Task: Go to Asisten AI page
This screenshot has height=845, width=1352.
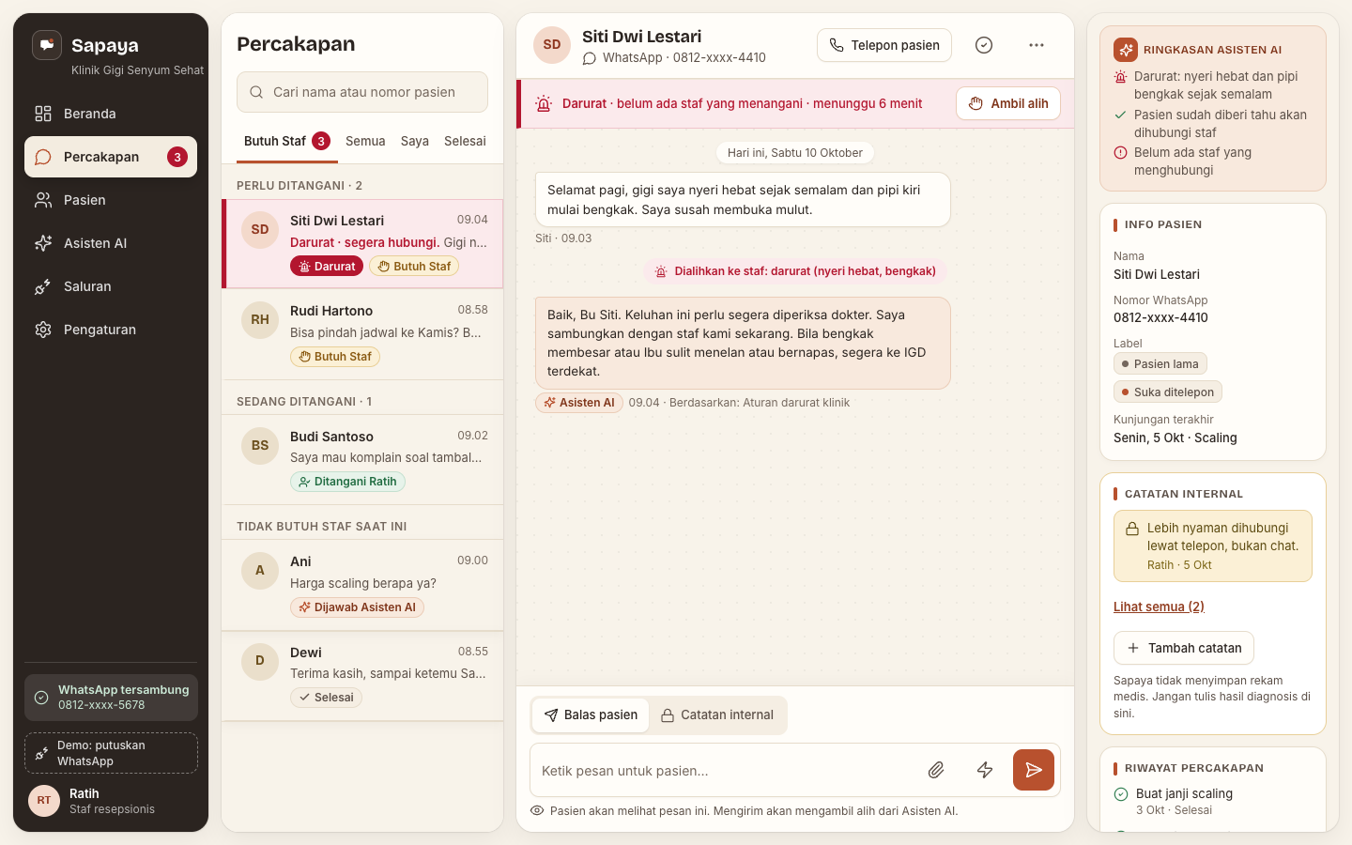Action: coord(111,243)
